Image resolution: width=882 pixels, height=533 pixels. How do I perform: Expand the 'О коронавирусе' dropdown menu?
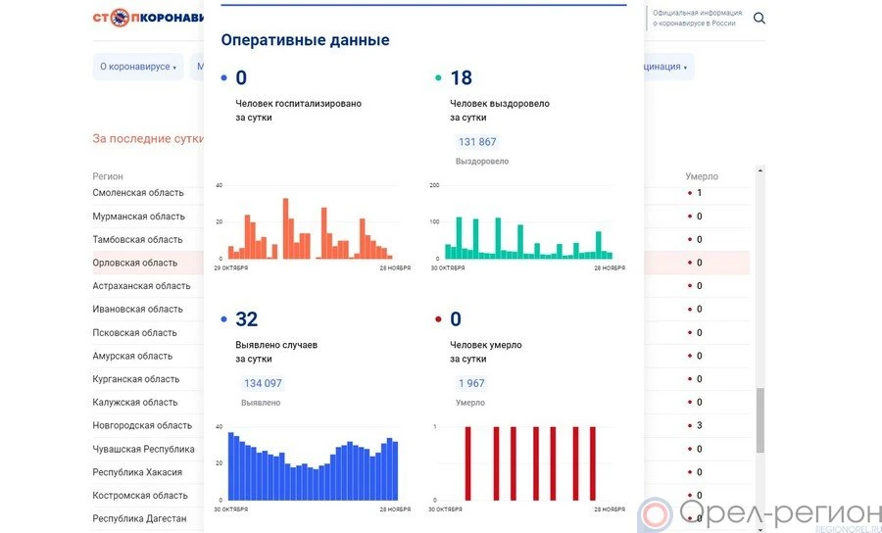[138, 68]
